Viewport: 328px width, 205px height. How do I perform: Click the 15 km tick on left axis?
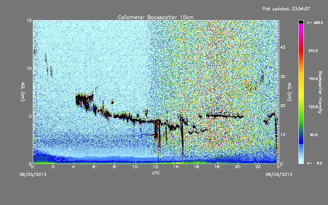29,20
